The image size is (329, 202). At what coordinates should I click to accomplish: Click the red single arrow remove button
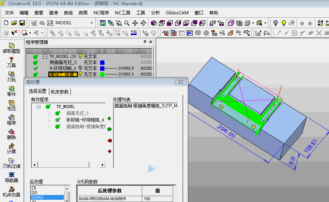coord(109,151)
